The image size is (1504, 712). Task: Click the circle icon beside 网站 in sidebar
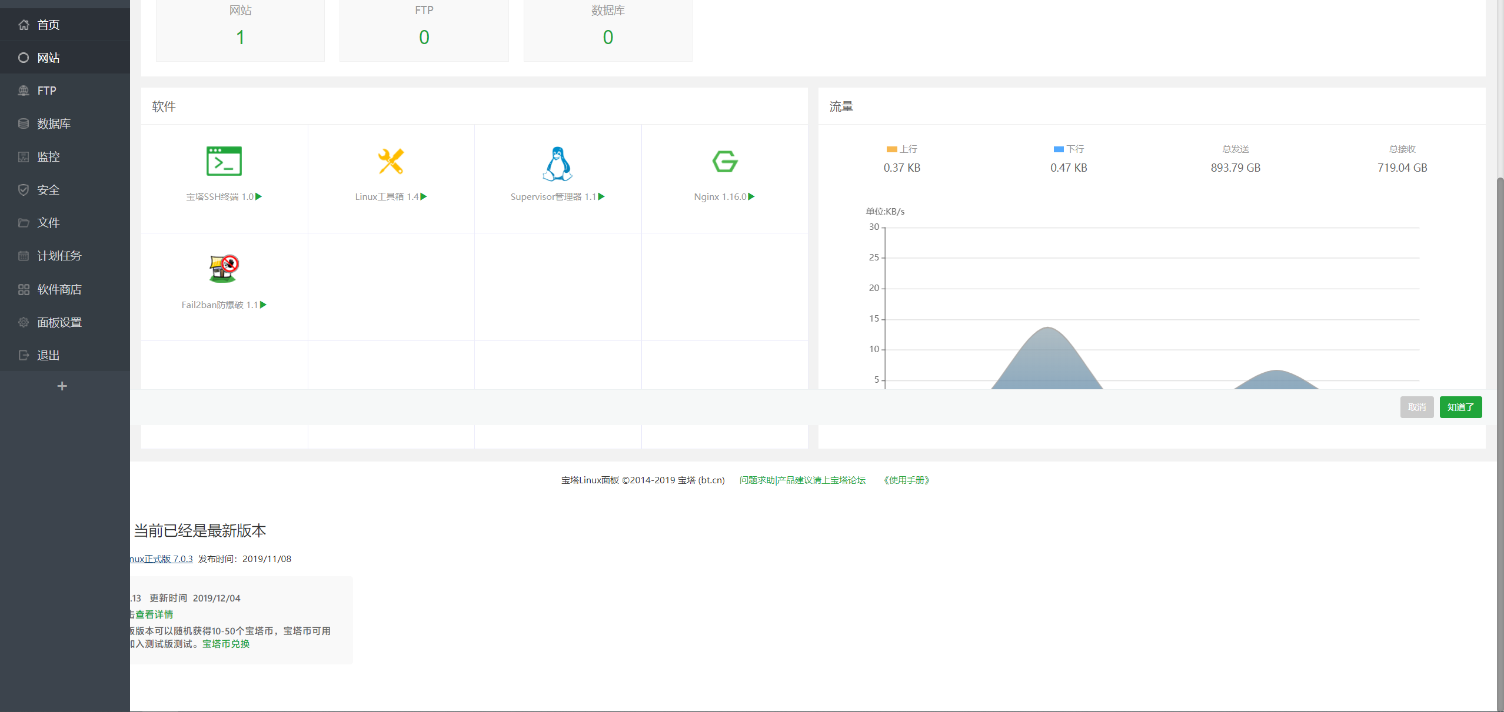pyautogui.click(x=24, y=58)
